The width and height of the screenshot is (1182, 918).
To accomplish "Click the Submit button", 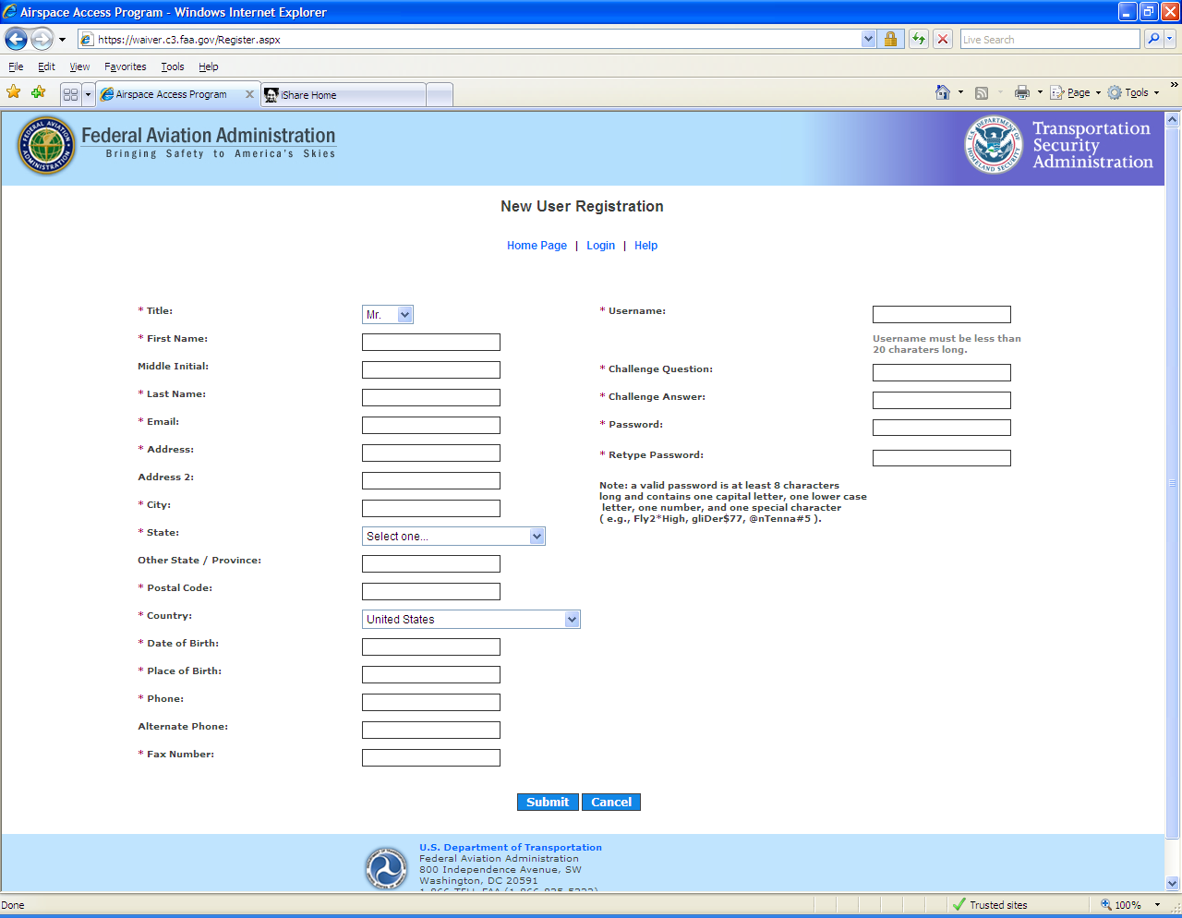I will click(548, 803).
